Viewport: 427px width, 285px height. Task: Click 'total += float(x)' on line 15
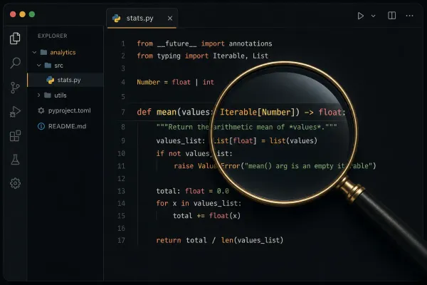[x=206, y=216]
